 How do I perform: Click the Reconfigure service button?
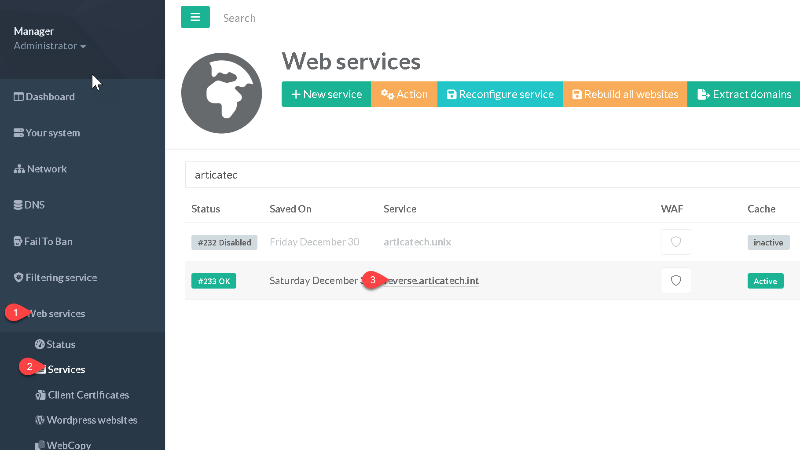coord(500,94)
